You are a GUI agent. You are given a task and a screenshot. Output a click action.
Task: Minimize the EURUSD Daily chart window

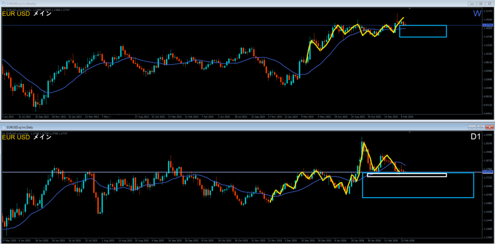tap(471, 126)
